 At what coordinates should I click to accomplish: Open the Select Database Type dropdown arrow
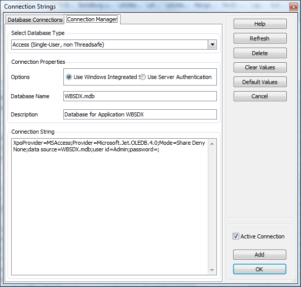(212, 45)
